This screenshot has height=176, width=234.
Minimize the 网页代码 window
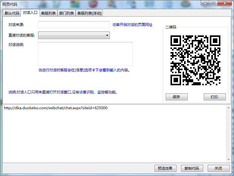point(206,3)
